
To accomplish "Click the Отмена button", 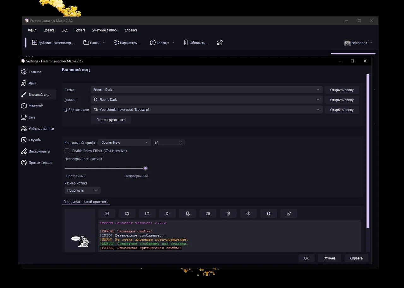I will (x=330, y=258).
